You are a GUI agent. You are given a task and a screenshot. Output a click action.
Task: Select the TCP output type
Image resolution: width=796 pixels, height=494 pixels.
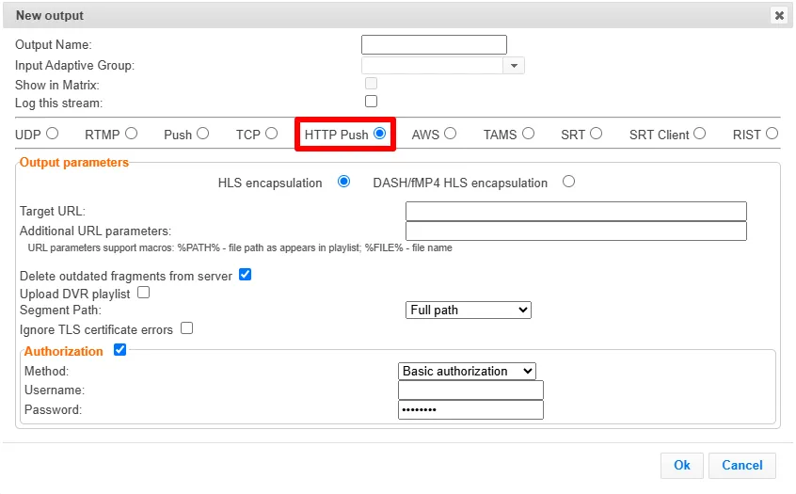(272, 134)
